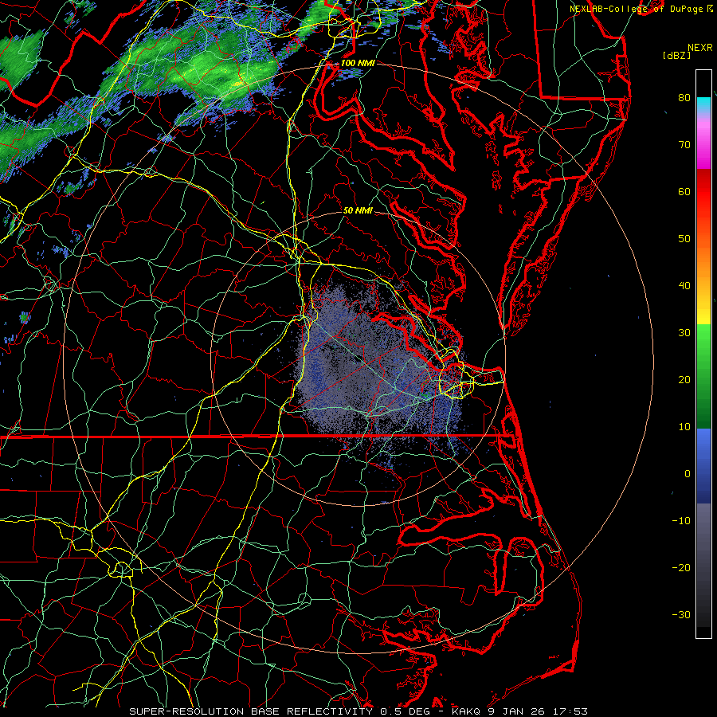Click the 0 value on the dBZ scale
Image resolution: width=717 pixels, height=717 pixels.
(688, 474)
